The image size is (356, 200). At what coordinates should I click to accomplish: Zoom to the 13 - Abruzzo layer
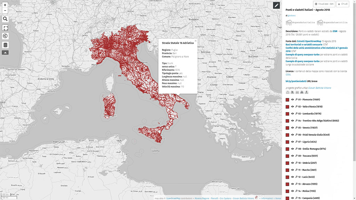[296, 184]
